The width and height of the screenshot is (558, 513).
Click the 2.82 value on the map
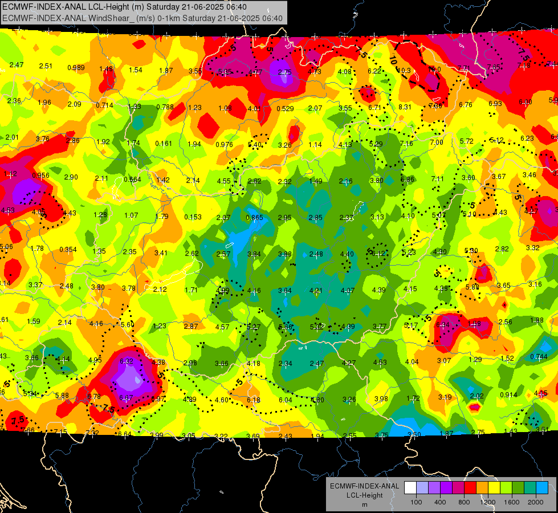(x=502, y=249)
